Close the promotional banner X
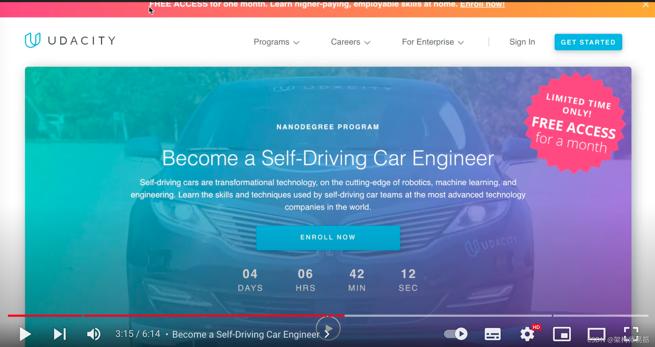This screenshot has width=655, height=347. tap(646, 5)
